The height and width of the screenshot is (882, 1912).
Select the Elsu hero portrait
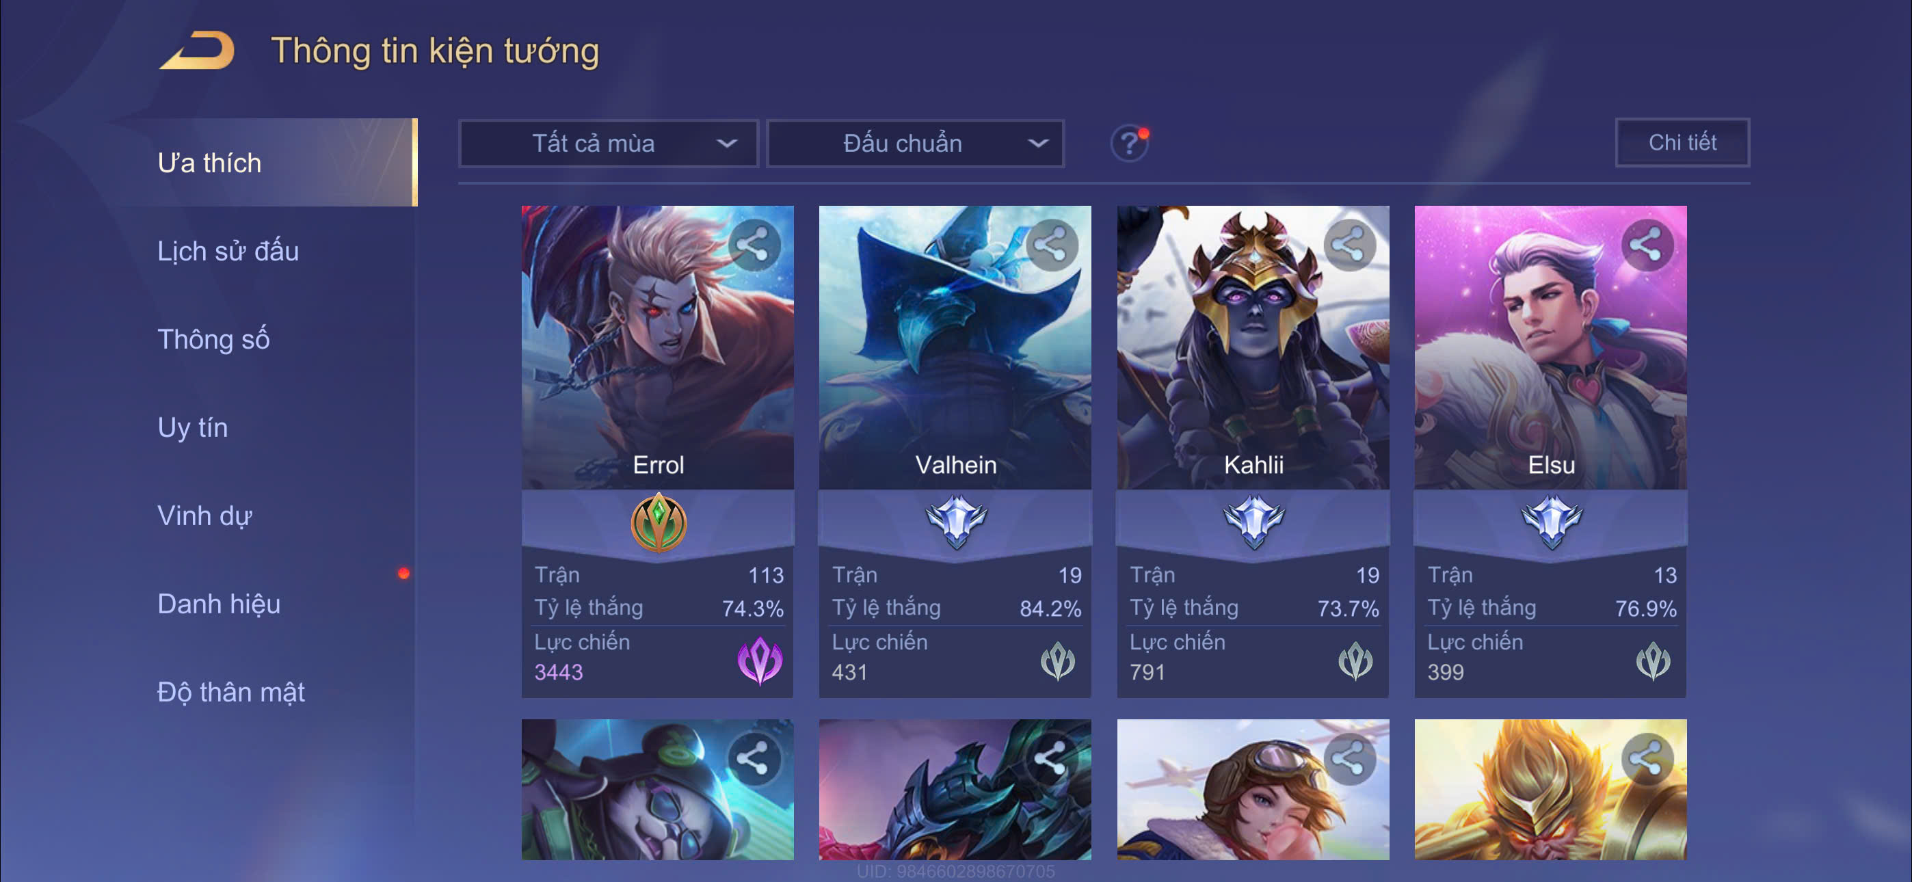coord(1550,347)
